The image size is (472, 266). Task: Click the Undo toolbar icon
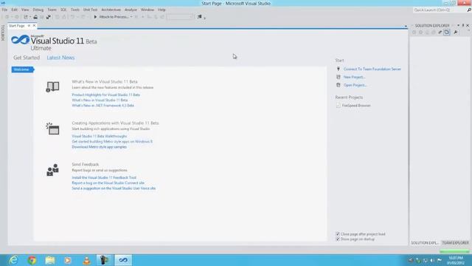(x=72, y=17)
